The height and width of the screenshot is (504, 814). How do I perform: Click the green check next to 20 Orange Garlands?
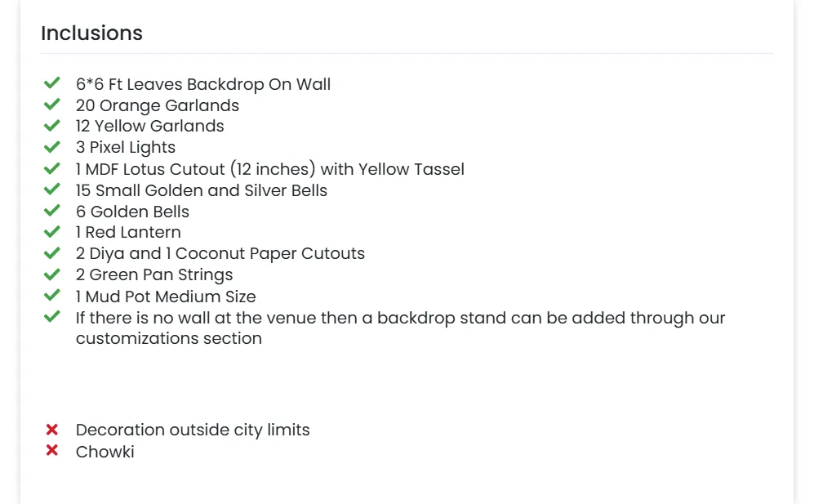[x=52, y=105]
